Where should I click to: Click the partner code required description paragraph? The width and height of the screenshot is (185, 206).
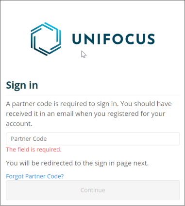point(89,113)
